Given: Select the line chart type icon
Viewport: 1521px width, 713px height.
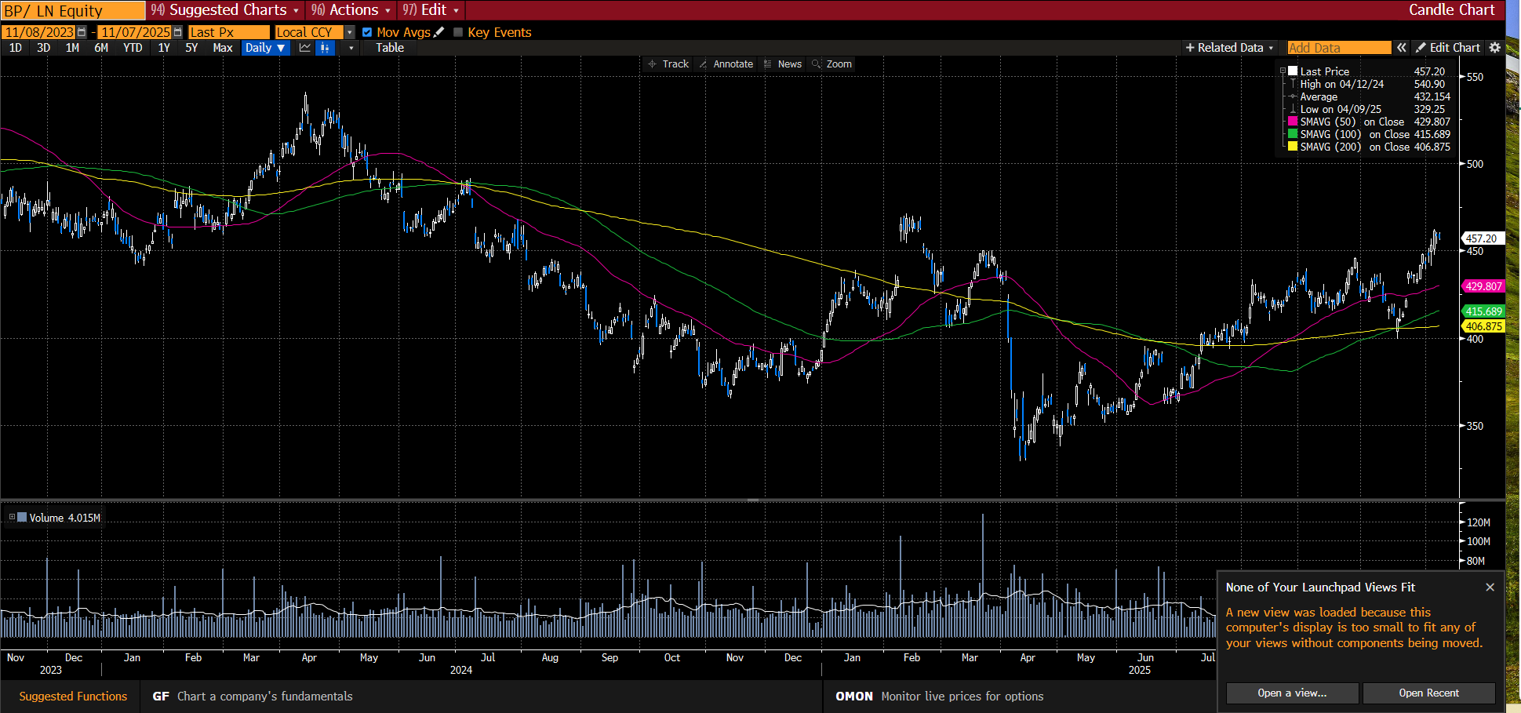Looking at the screenshot, I should click(x=305, y=48).
